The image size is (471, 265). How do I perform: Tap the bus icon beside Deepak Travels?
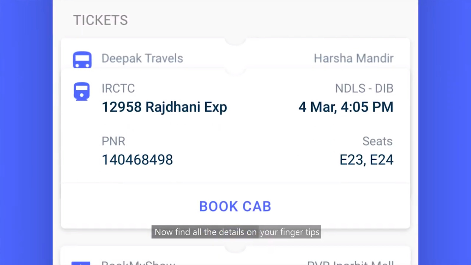[82, 60]
